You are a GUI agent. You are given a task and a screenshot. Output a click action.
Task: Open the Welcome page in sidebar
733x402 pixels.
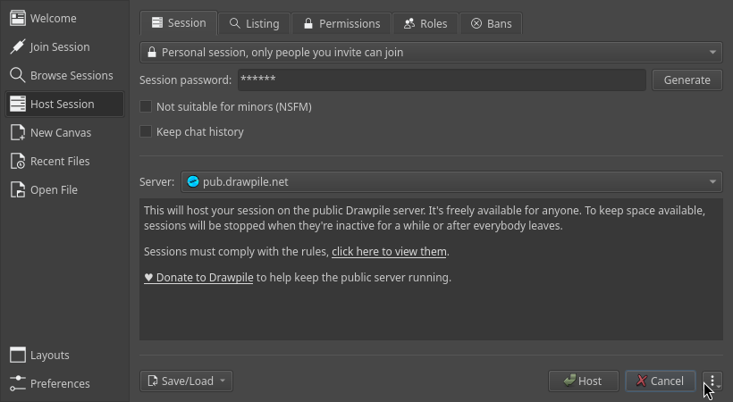[54, 18]
